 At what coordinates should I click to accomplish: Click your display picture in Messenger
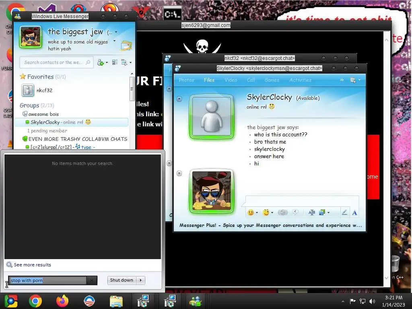(31, 37)
